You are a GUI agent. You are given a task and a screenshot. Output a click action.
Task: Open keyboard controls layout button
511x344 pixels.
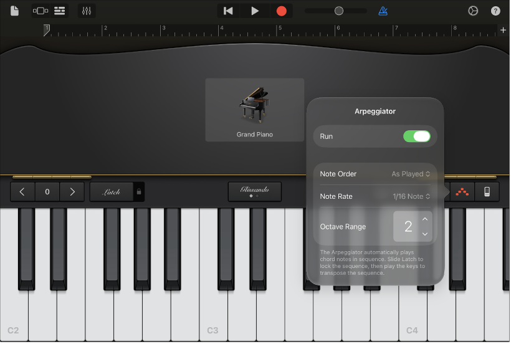click(487, 192)
